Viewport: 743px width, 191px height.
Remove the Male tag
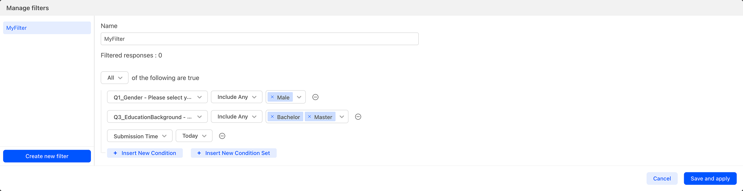(x=272, y=97)
